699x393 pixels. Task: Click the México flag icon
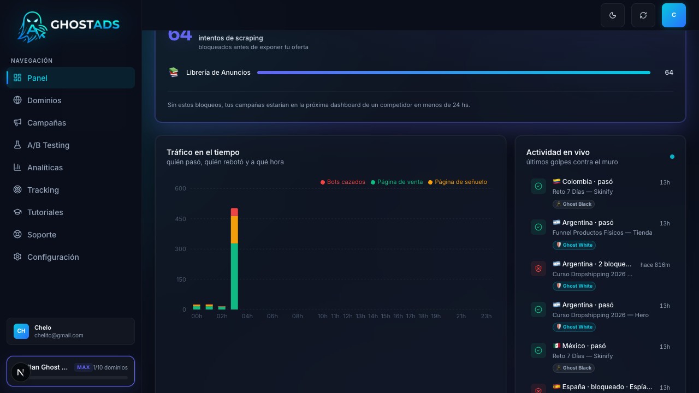click(556, 346)
